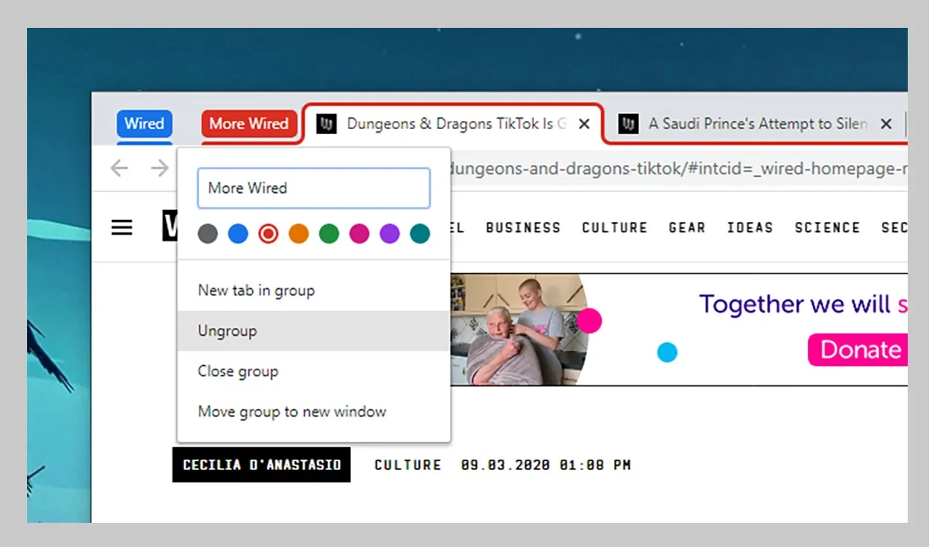Viewport: 929px width, 547px height.
Task: Select Move group to new window
Action: (291, 411)
